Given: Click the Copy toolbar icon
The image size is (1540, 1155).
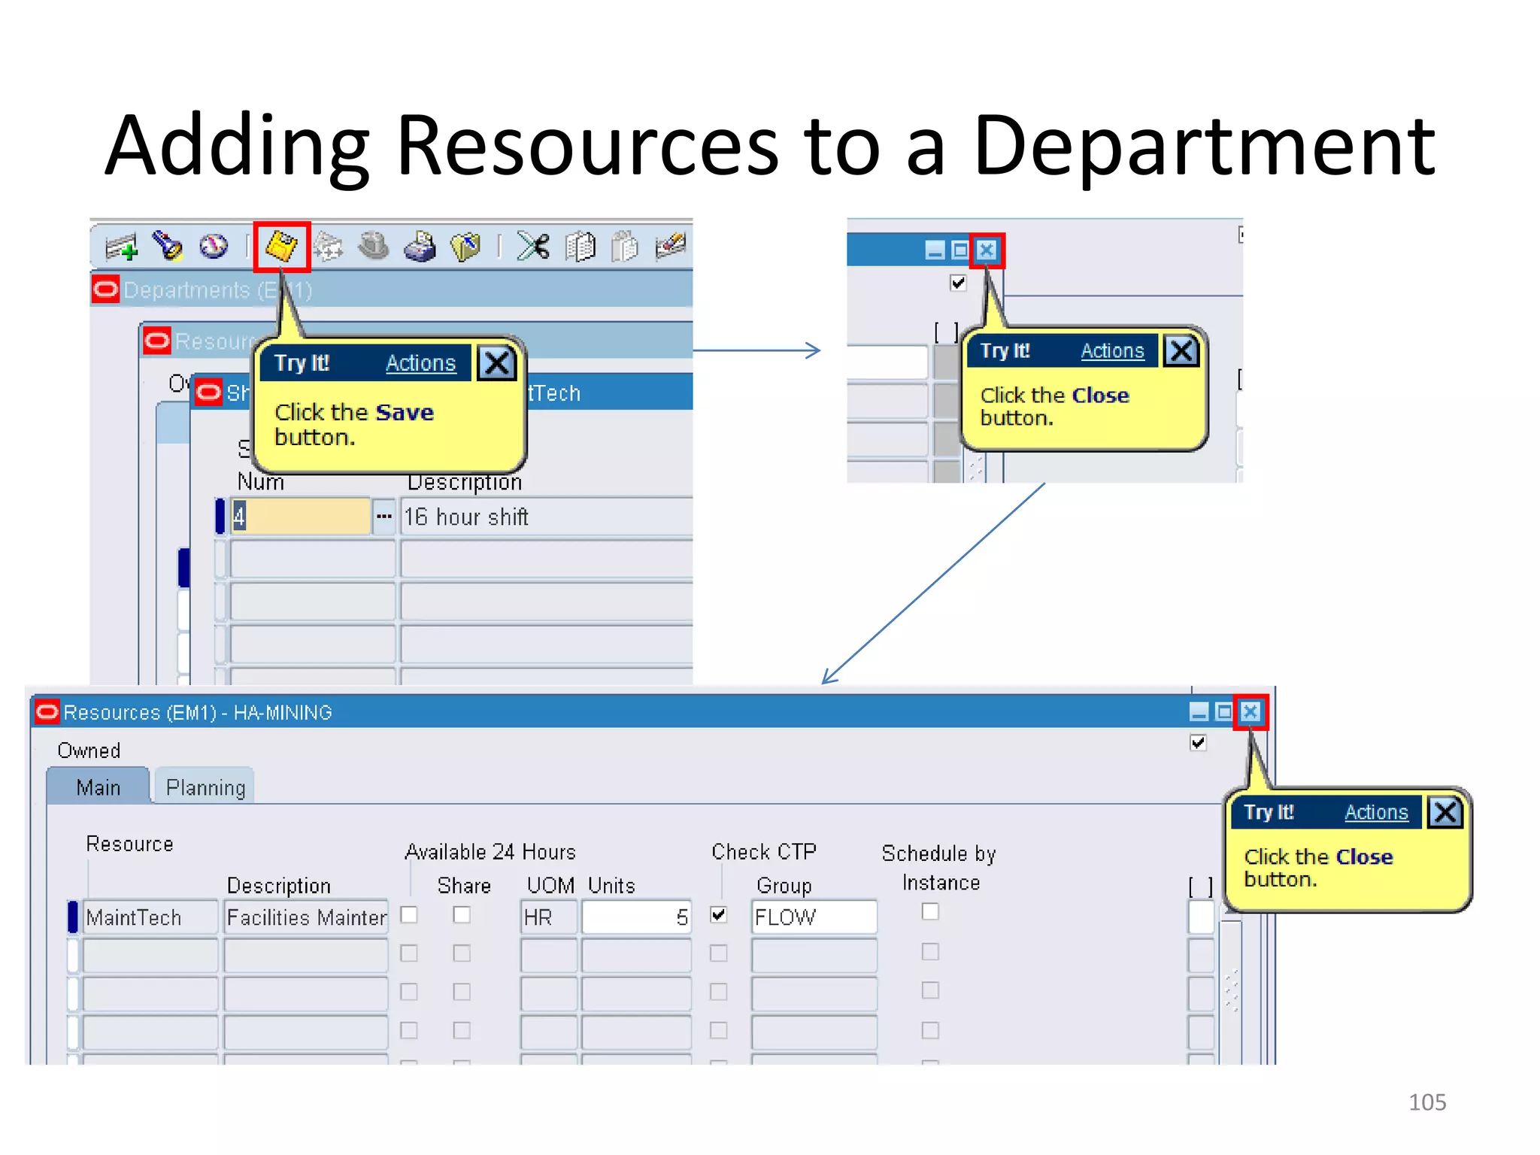Looking at the screenshot, I should (580, 247).
